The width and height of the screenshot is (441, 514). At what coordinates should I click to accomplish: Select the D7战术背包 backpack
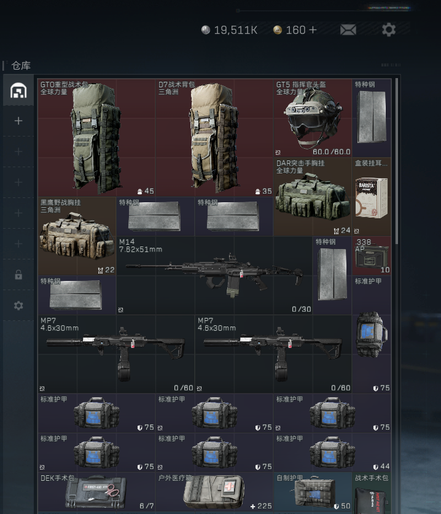point(214,137)
